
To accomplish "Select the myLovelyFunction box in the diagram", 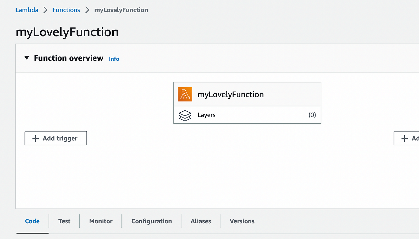I will pyautogui.click(x=230, y=94).
